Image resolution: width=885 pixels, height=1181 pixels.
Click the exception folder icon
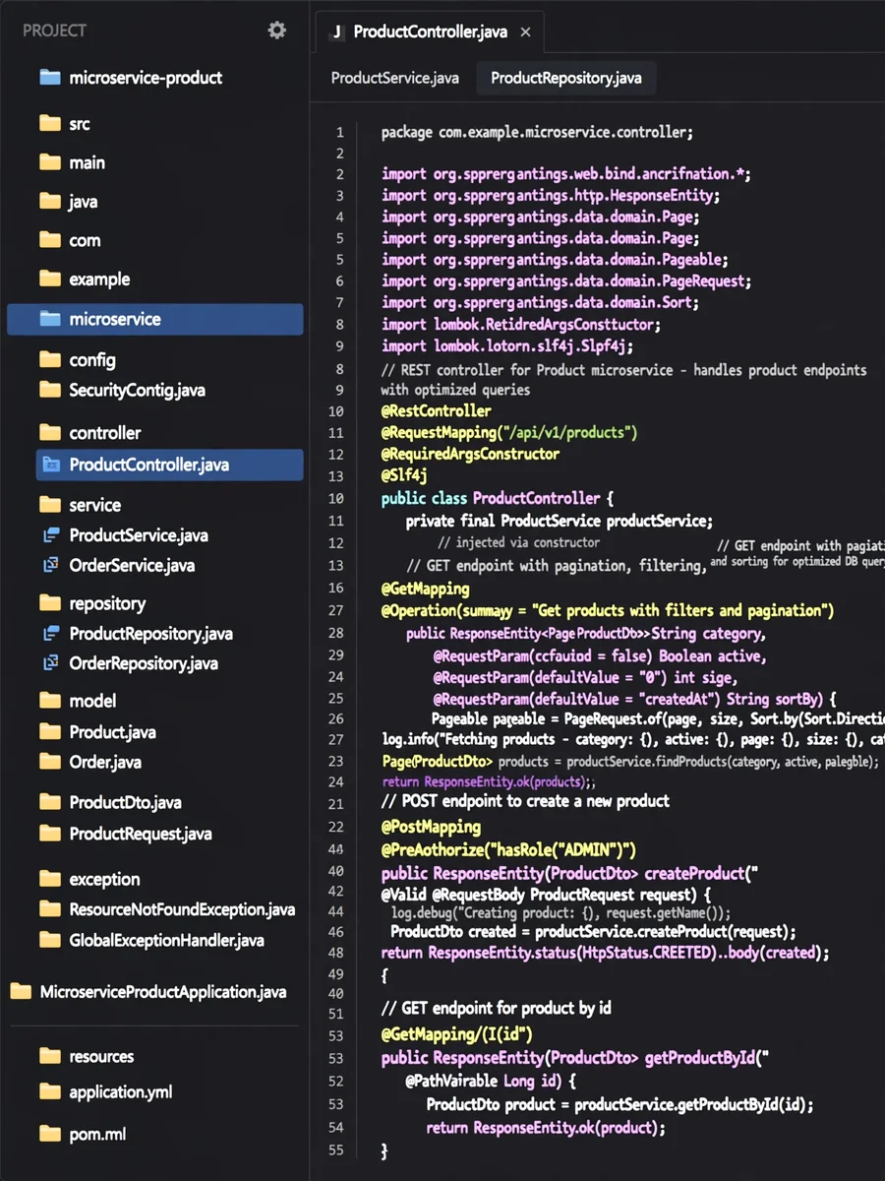click(x=50, y=879)
